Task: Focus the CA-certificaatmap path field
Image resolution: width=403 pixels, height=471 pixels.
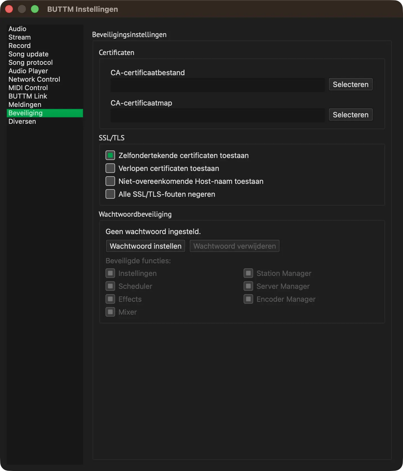Action: (x=217, y=115)
